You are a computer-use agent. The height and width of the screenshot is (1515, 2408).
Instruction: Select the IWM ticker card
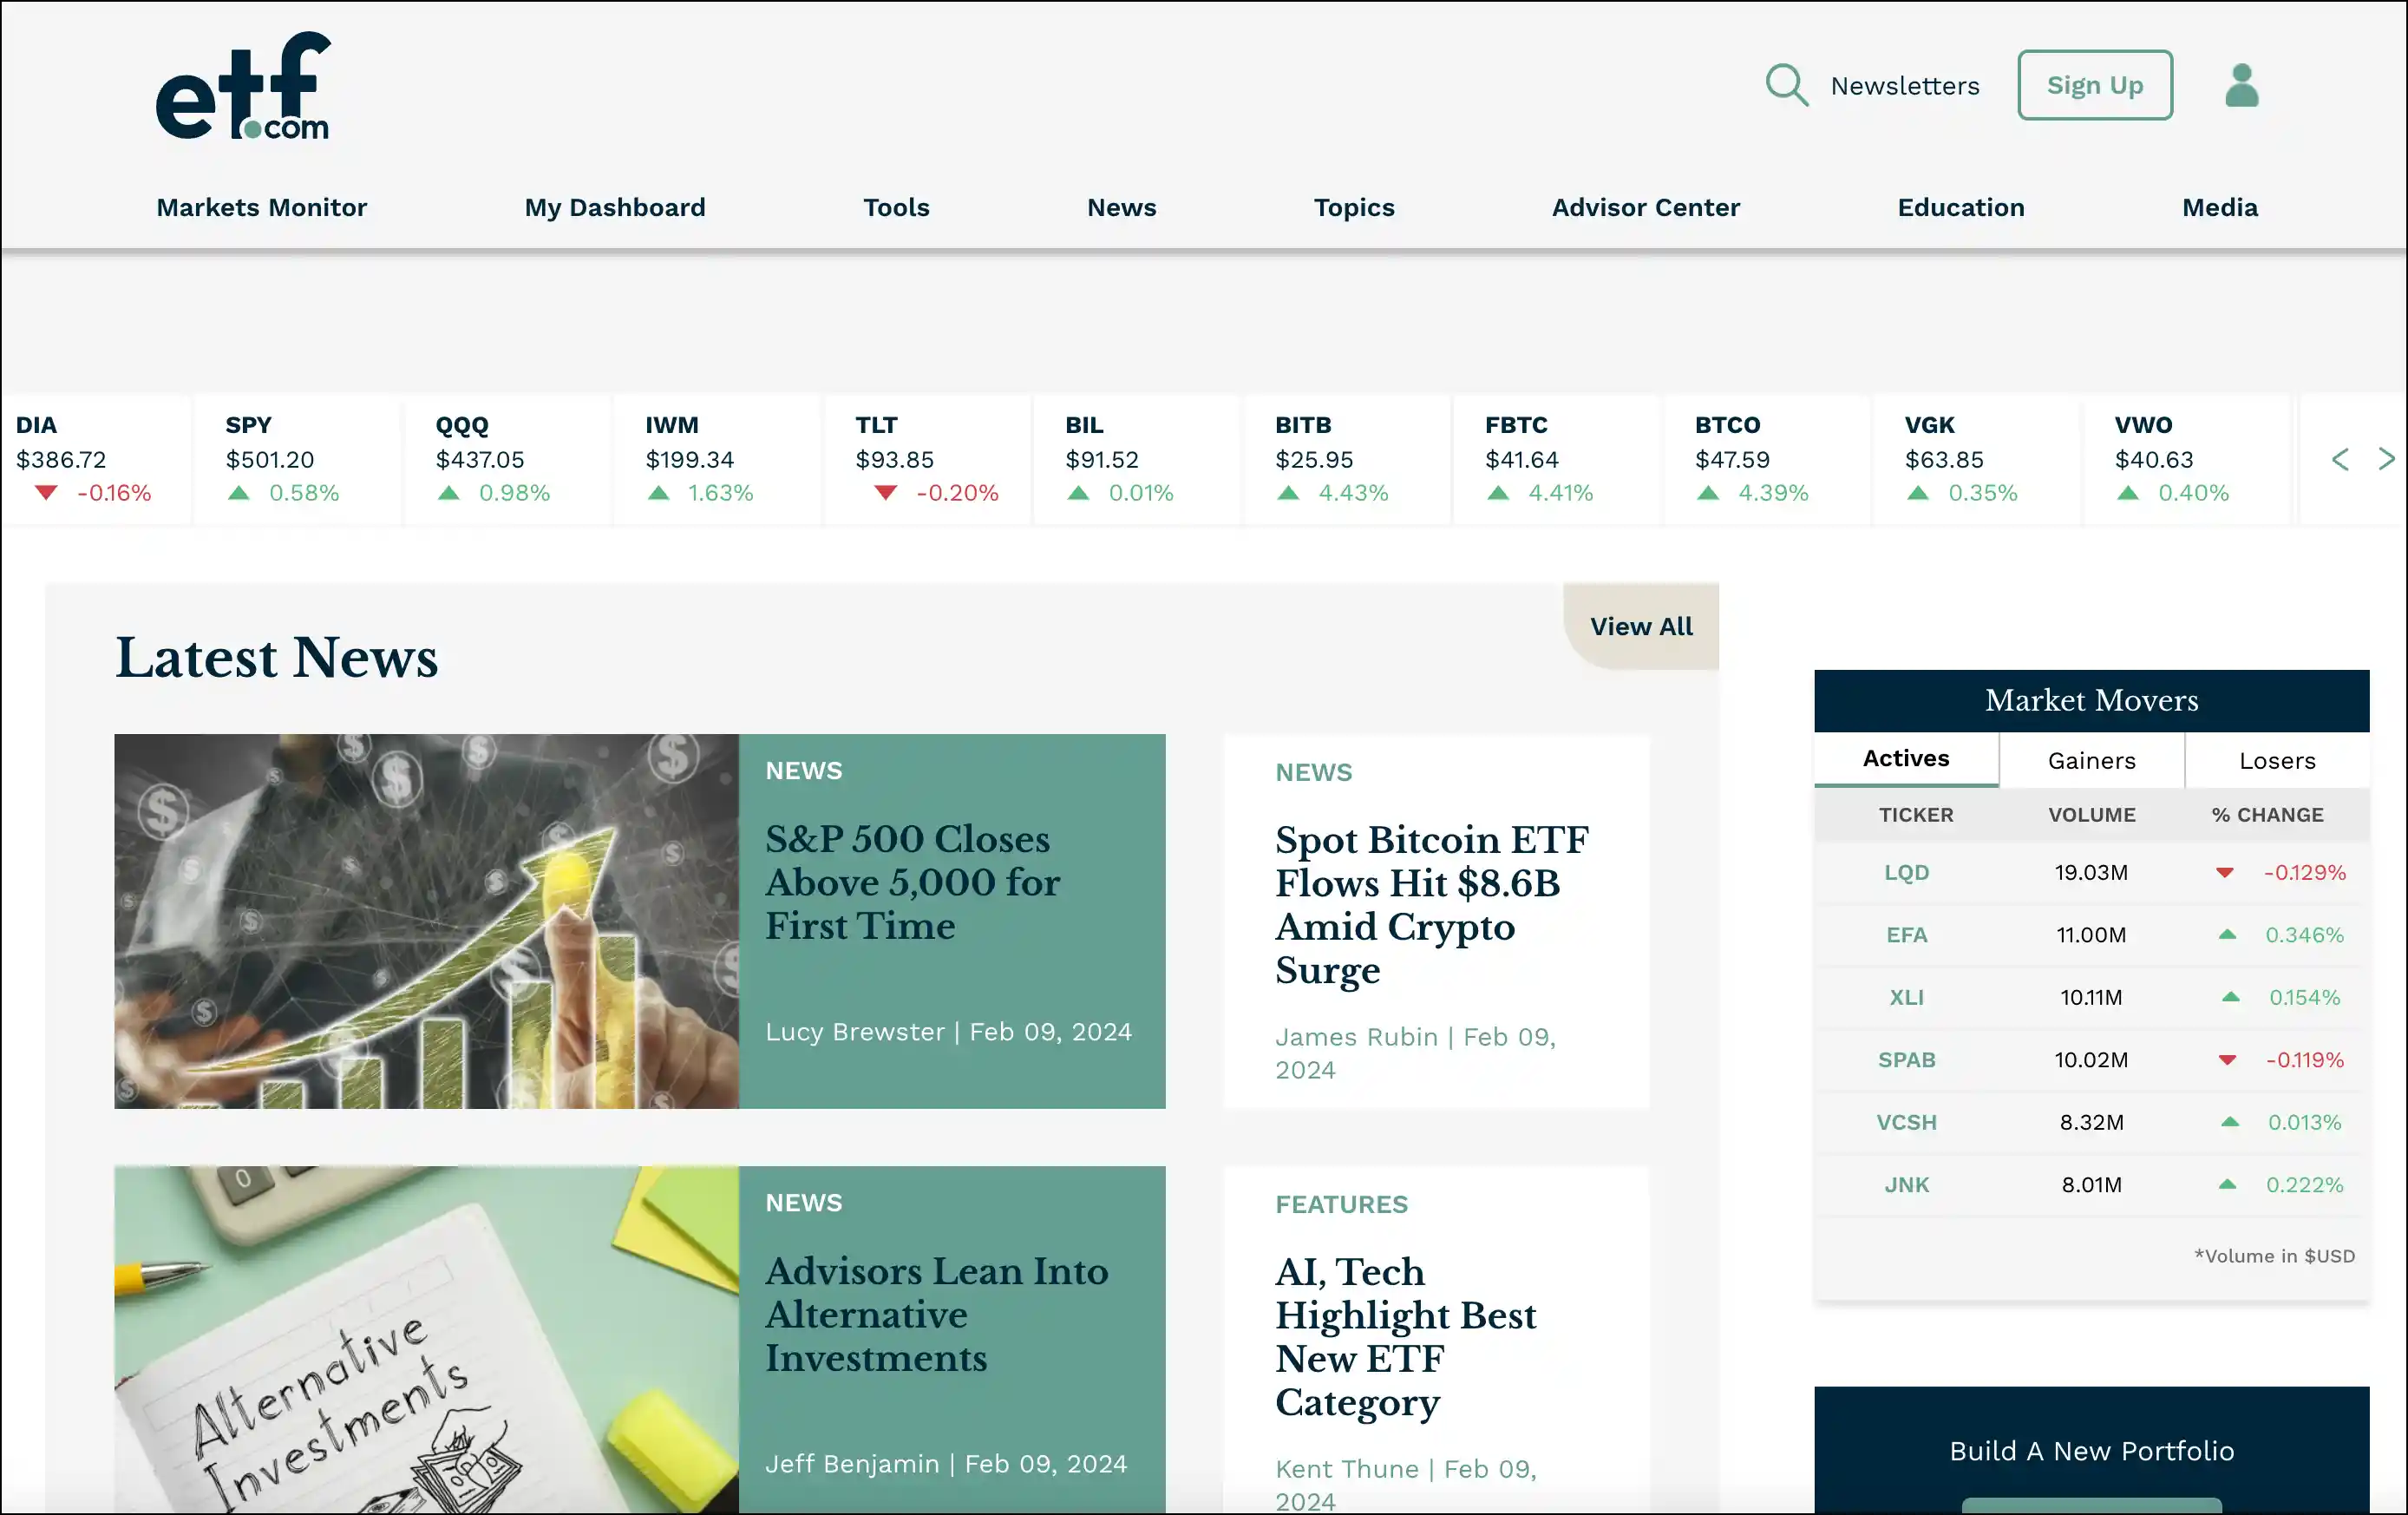[x=718, y=459]
